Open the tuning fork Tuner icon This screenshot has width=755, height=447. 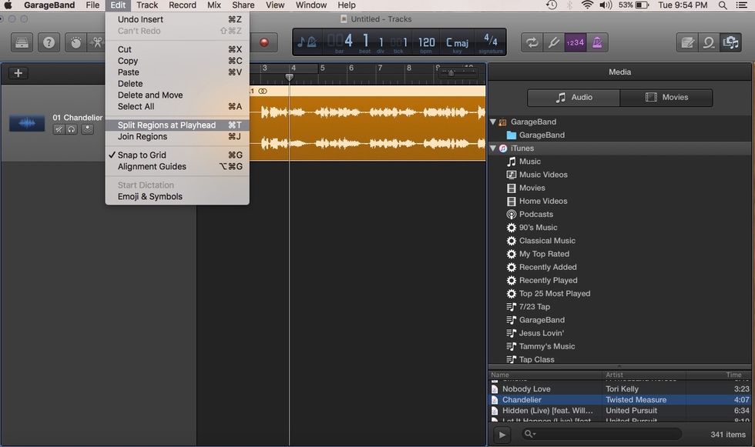[554, 42]
